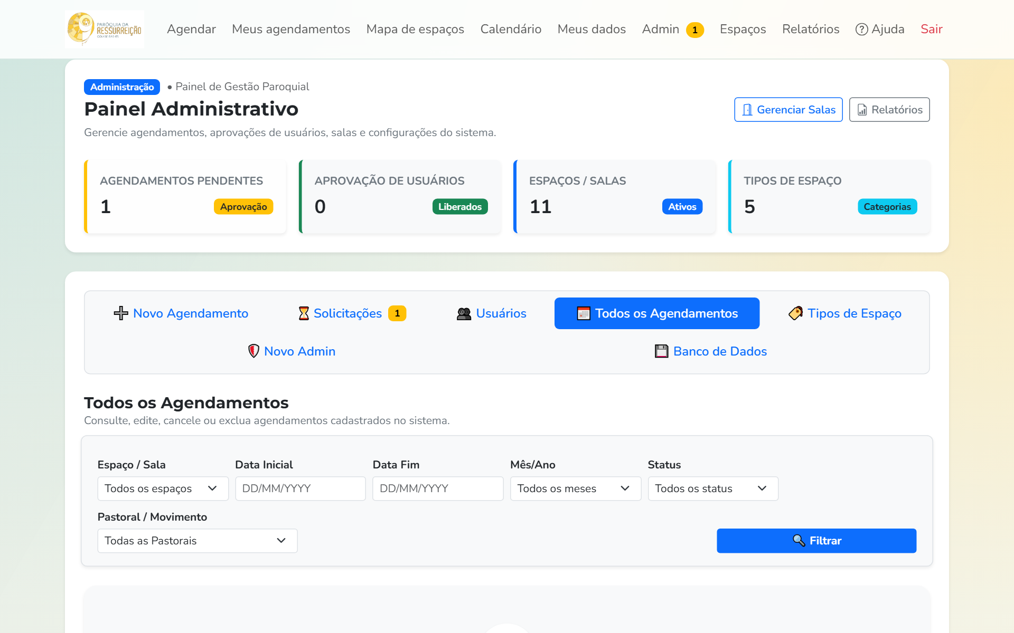
Task: Open the Banco de Dados tab
Action: click(711, 351)
